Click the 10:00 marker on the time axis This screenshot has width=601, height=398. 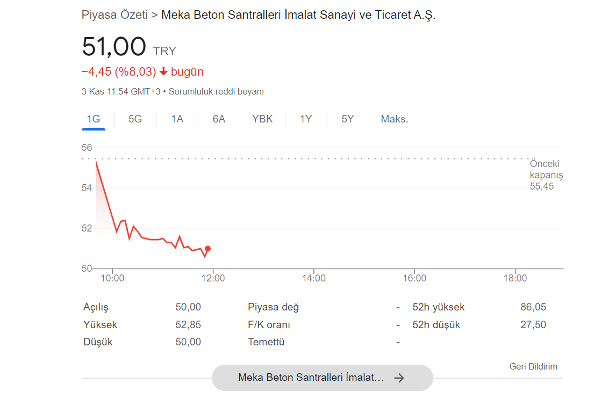(112, 278)
